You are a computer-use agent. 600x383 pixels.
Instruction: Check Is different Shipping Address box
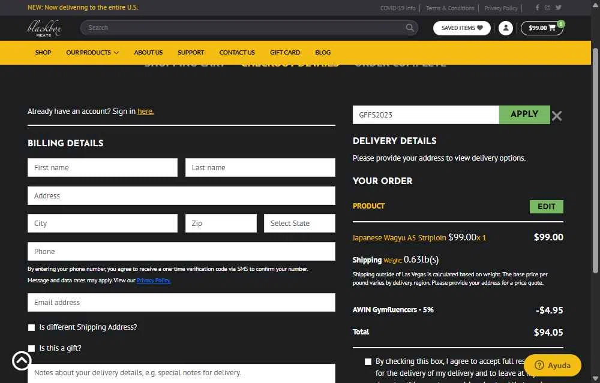point(31,327)
